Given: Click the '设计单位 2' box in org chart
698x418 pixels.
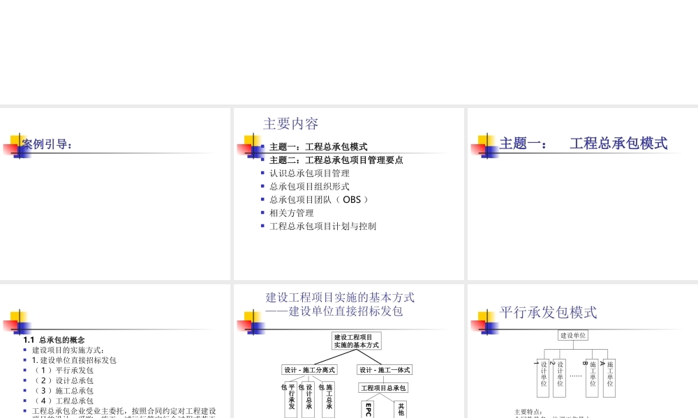Looking at the screenshot, I should tap(560, 378).
